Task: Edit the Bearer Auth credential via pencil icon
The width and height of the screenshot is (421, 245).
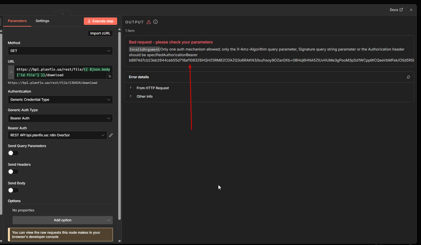Action: click(x=111, y=135)
